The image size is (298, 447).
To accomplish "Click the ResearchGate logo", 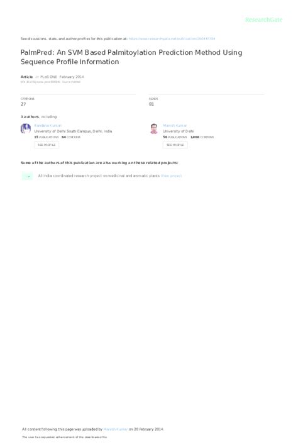I will pyautogui.click(x=263, y=19).
